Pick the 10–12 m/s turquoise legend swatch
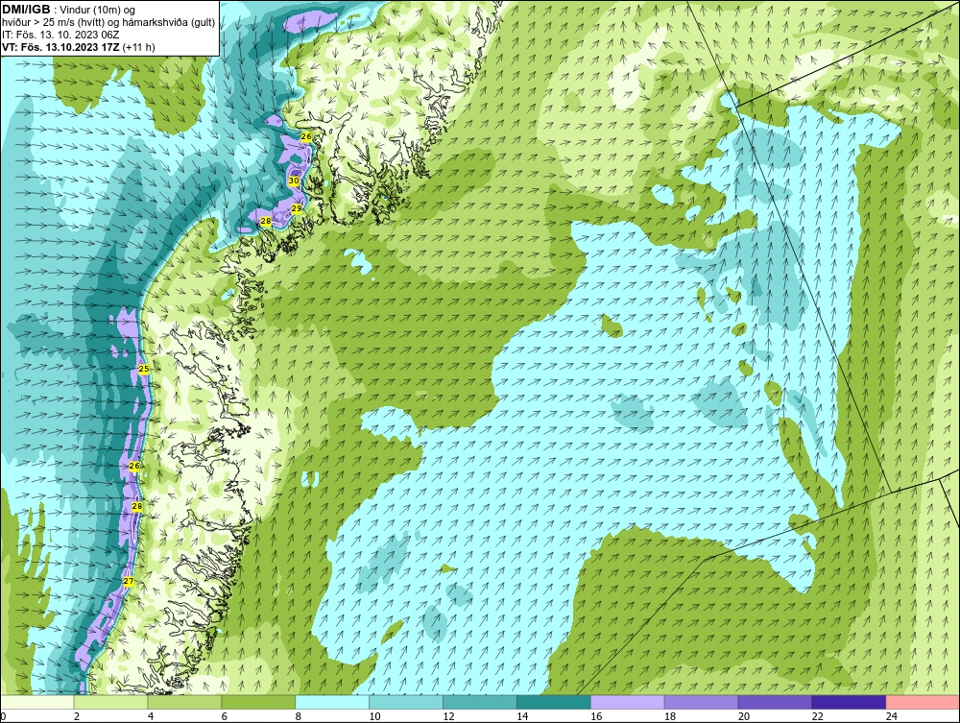This screenshot has height=723, width=960. 406,702
